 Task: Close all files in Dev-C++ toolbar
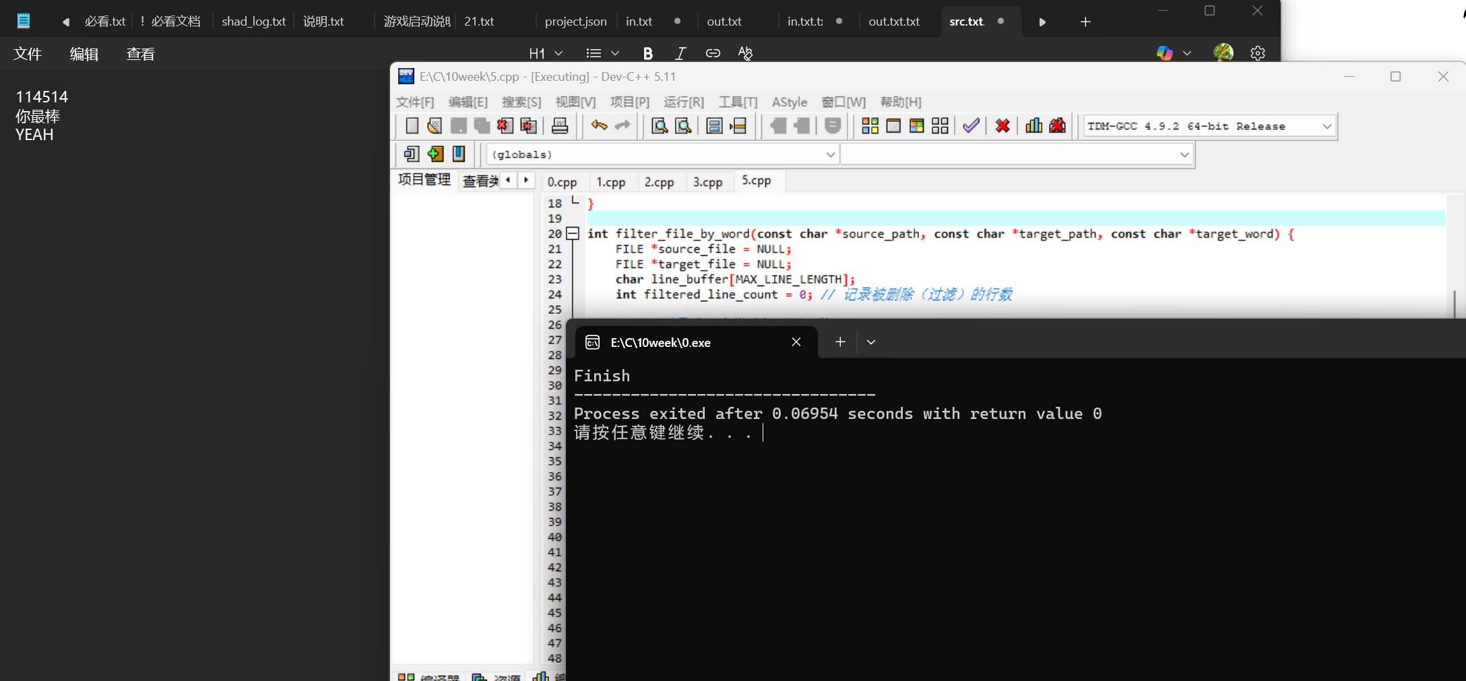coord(528,126)
